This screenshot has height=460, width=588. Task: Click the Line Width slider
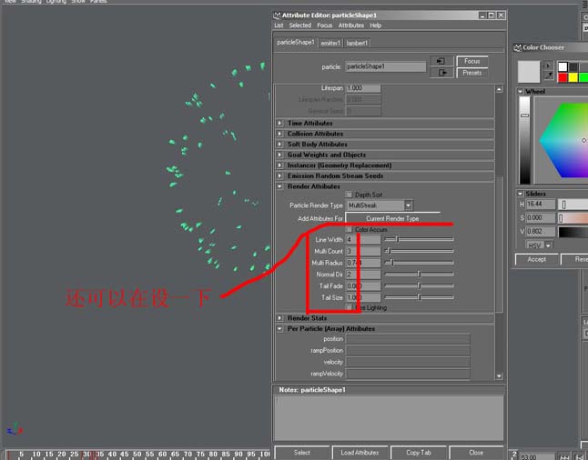420,239
